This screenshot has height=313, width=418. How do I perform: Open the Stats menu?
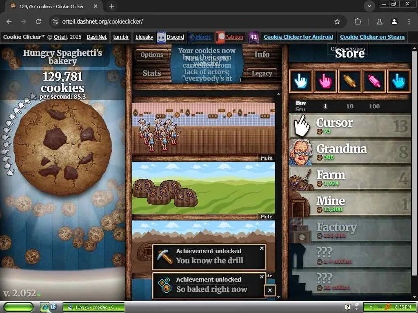click(x=152, y=73)
